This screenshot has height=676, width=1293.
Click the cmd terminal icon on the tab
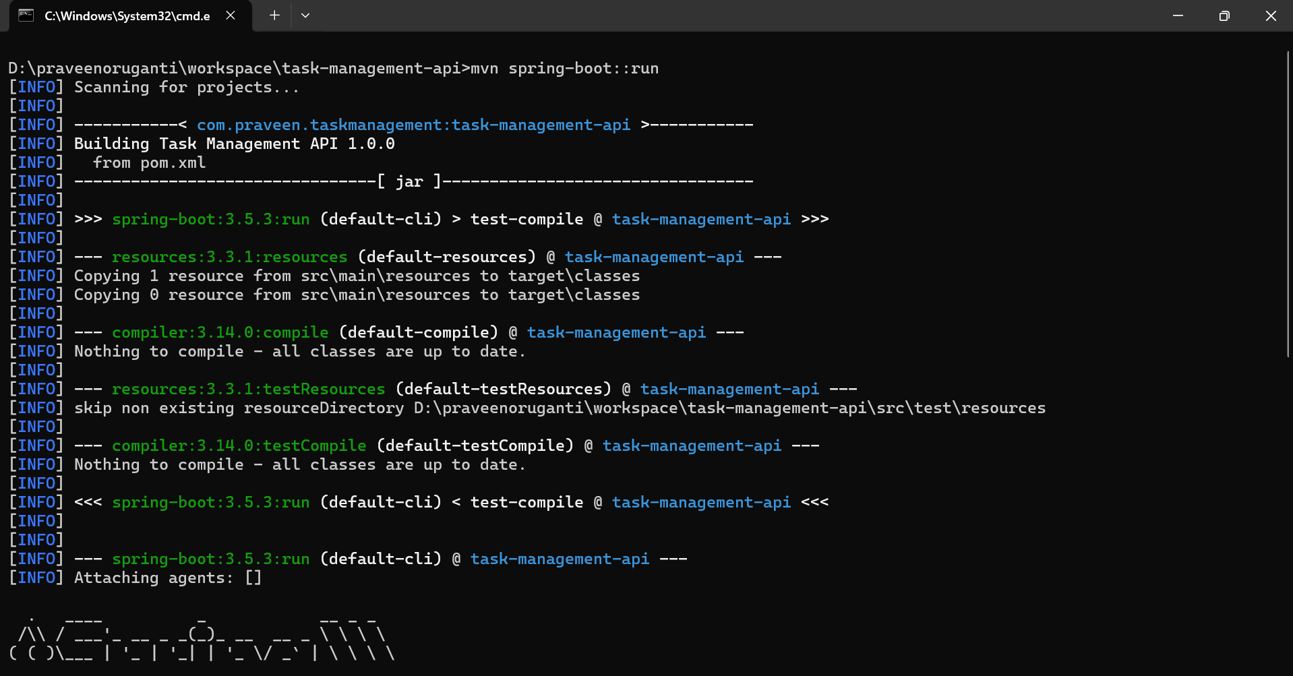(26, 16)
